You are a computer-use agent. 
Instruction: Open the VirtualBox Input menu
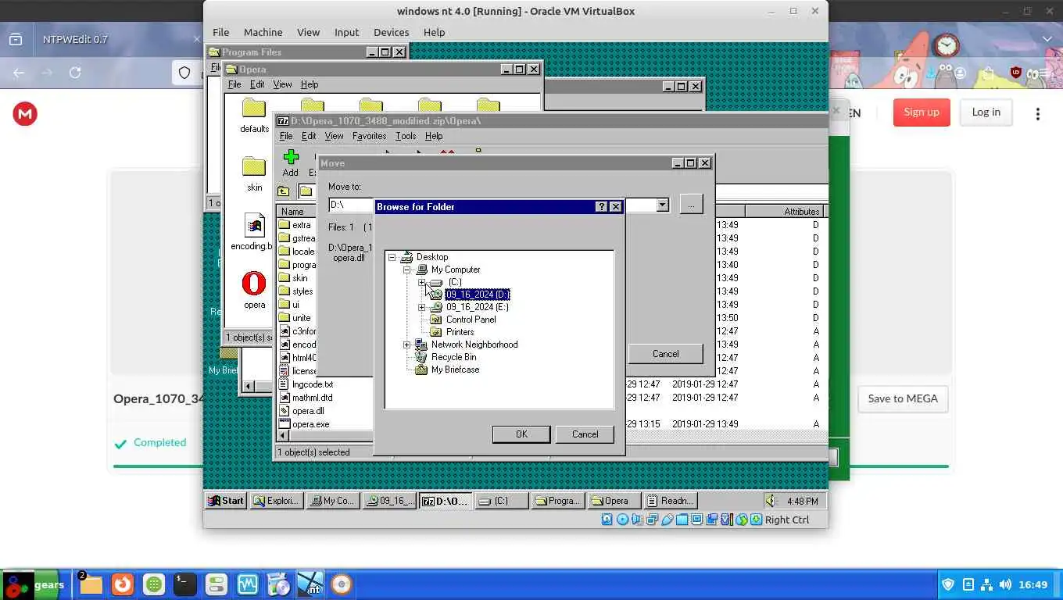pyautogui.click(x=346, y=32)
